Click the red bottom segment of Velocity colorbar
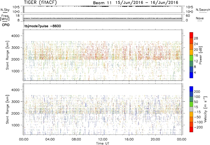The width and height of the screenshot is (210, 145). point(191,130)
